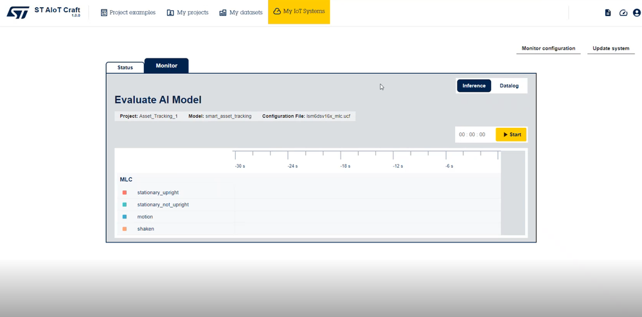Click the cloud icon of My IoT Systems
Image resolution: width=642 pixels, height=317 pixels.
click(x=277, y=12)
